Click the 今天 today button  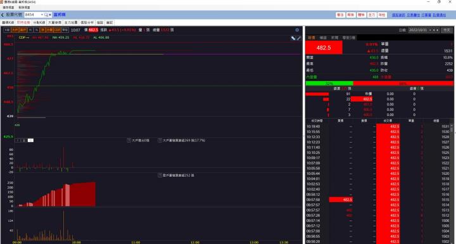coord(446,30)
